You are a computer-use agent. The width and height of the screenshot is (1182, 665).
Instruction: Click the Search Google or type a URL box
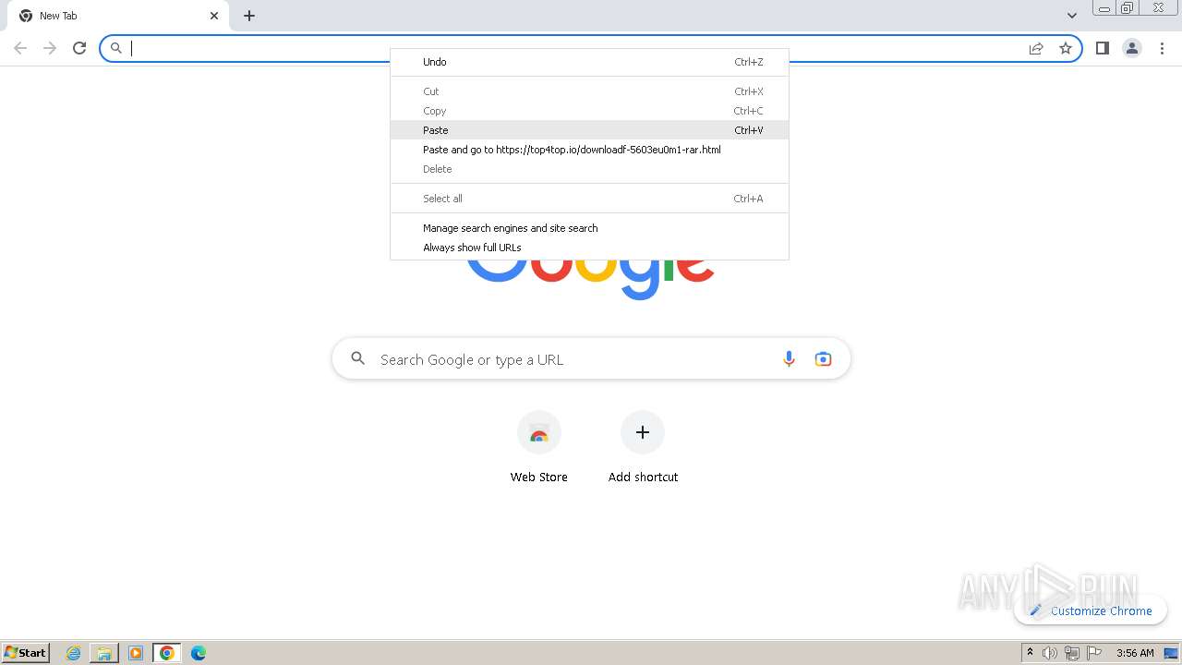[591, 359]
